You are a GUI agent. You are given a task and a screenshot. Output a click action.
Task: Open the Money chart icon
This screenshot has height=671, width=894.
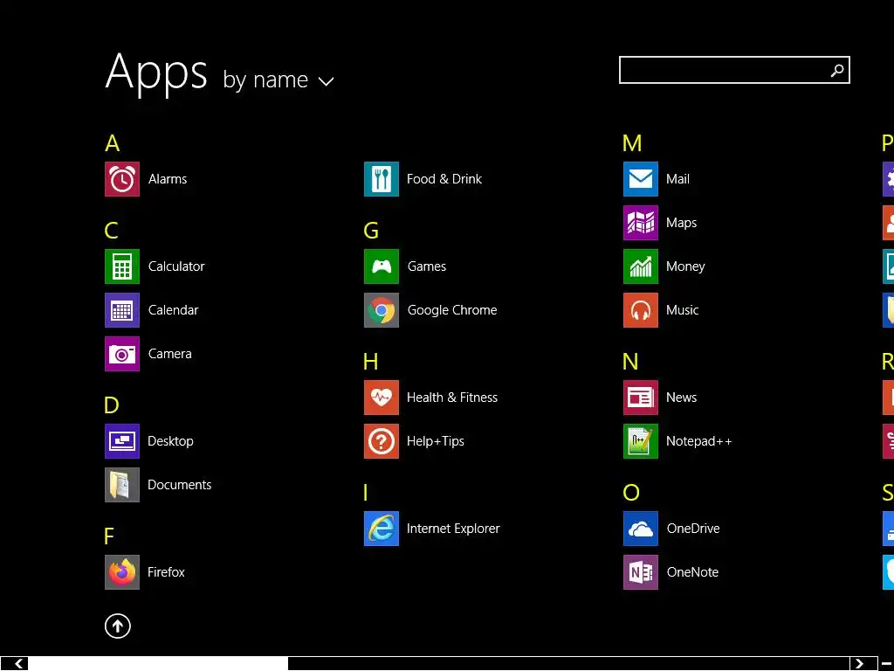641,266
